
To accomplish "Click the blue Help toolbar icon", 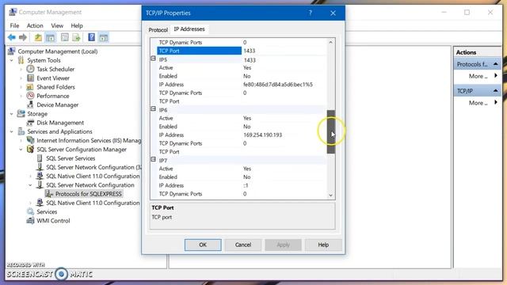I will click(92, 37).
